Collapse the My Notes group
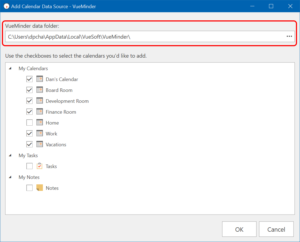This screenshot has height=242, width=300. coord(10,177)
